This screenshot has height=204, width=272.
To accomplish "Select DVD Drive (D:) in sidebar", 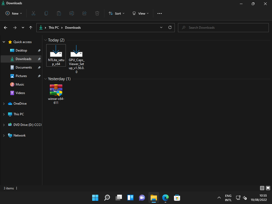I will click(24, 125).
